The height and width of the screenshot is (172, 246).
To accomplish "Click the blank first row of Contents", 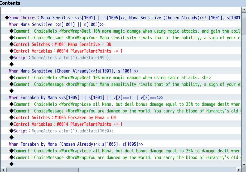I will [100, 11].
